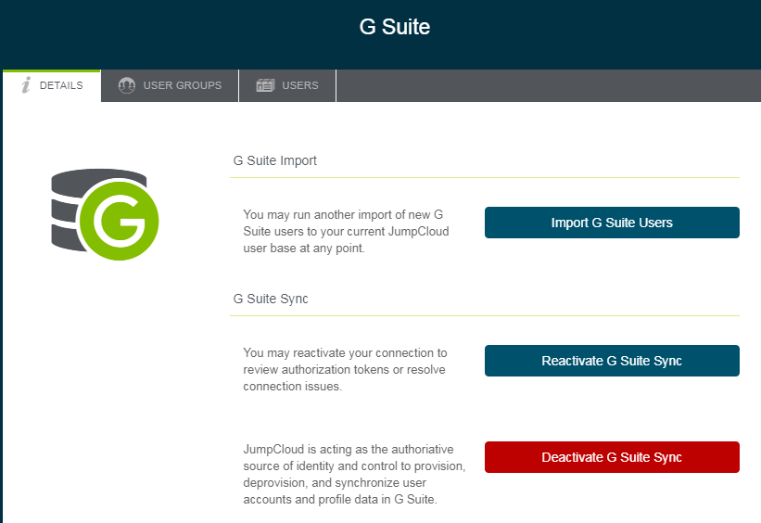
Task: Click Import G Suite Users button
Action: point(612,223)
